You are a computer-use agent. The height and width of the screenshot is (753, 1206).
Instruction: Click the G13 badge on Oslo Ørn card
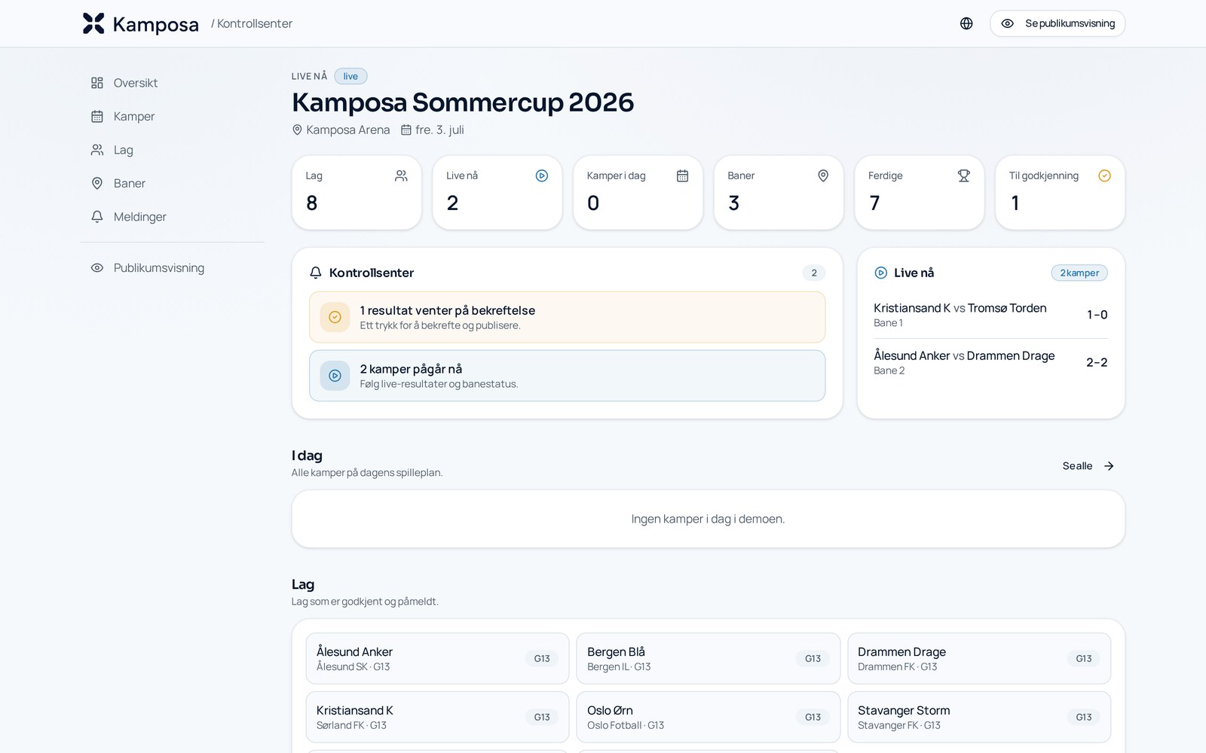(x=813, y=718)
